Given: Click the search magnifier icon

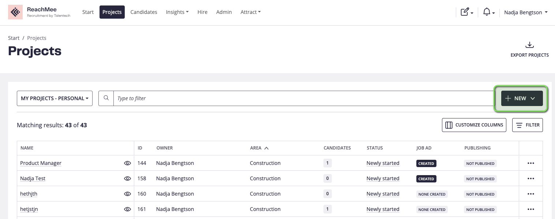Looking at the screenshot, I should [106, 98].
